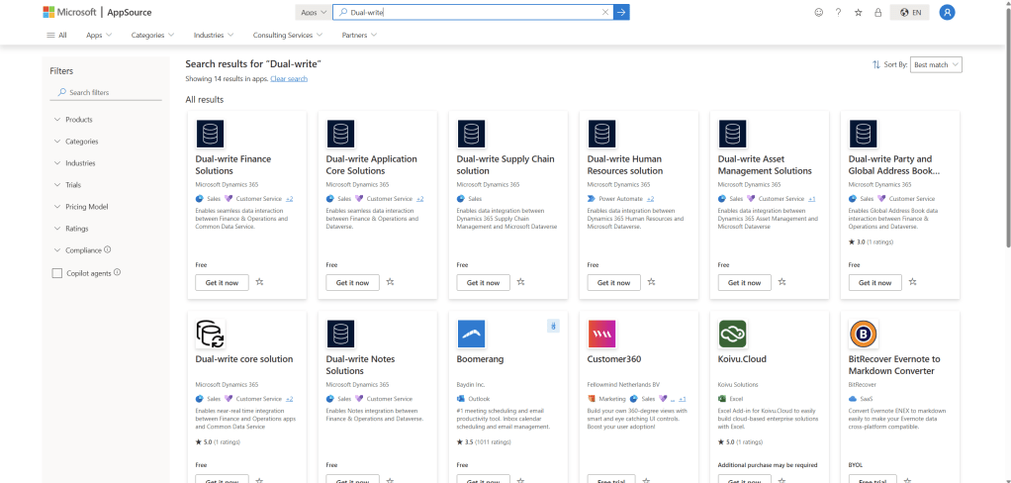Click the user profile avatar icon
This screenshot has height=483, width=1011.
[947, 12]
